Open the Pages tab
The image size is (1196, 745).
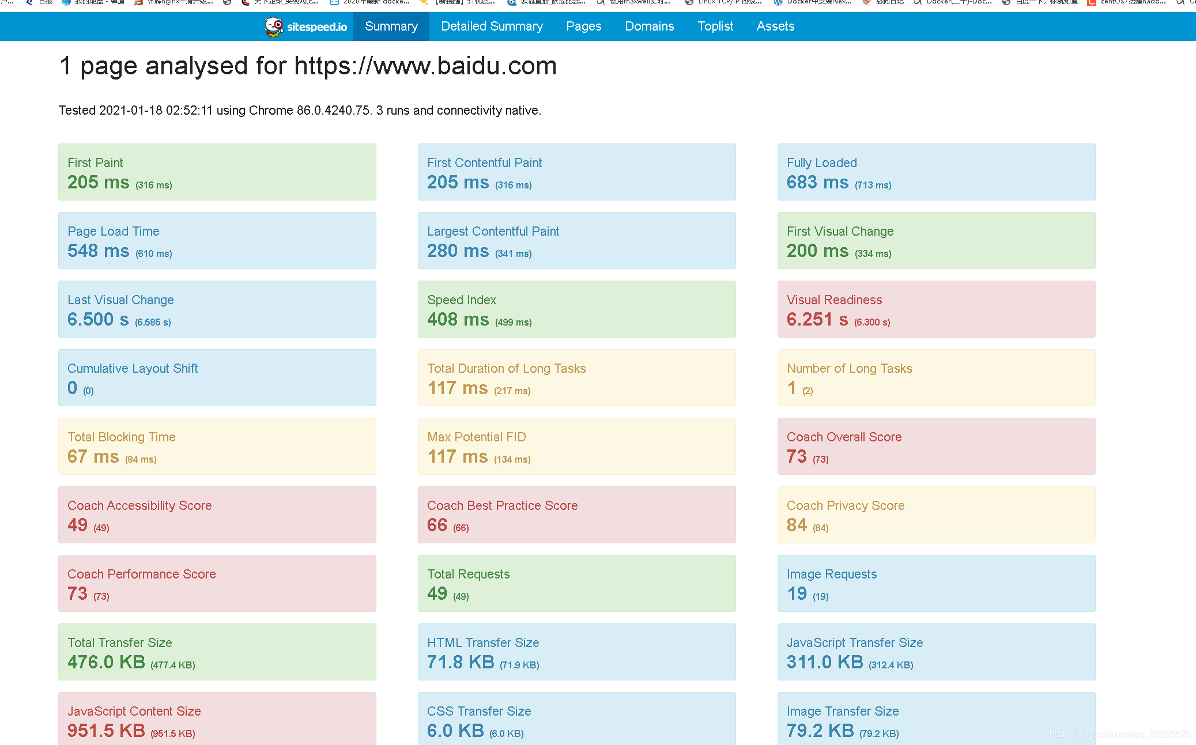(x=583, y=27)
